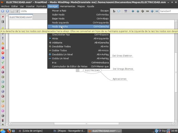
Task: Click the blue left arrow toolbar icon
Action: 133,11
